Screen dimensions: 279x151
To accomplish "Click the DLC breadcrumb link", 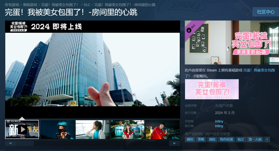I will pos(87,5).
